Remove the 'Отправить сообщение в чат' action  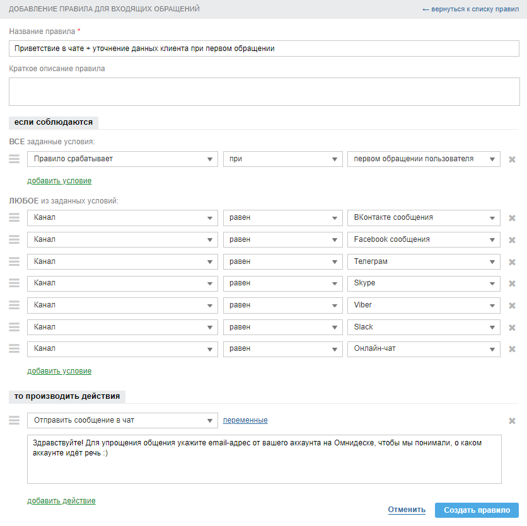[x=512, y=421]
